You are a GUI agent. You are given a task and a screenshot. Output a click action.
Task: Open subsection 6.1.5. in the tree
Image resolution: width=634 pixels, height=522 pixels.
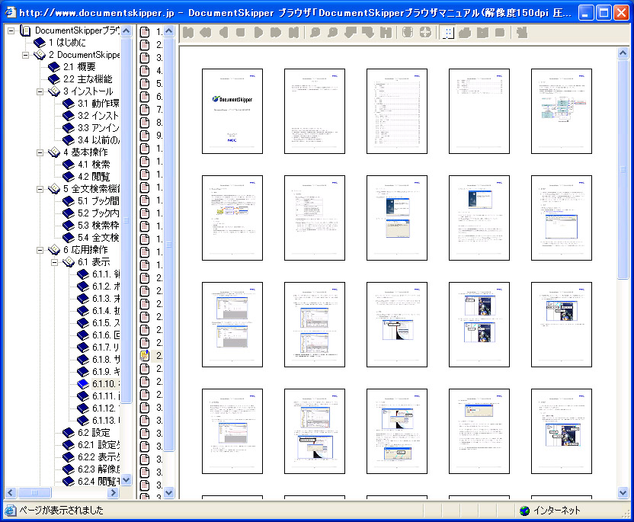pos(106,323)
